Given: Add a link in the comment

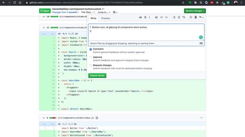Looking at the screenshot, I should tap(167, 17).
